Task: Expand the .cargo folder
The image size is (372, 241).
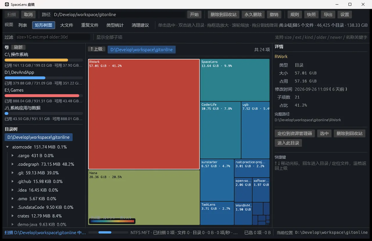Action: click(x=12, y=156)
